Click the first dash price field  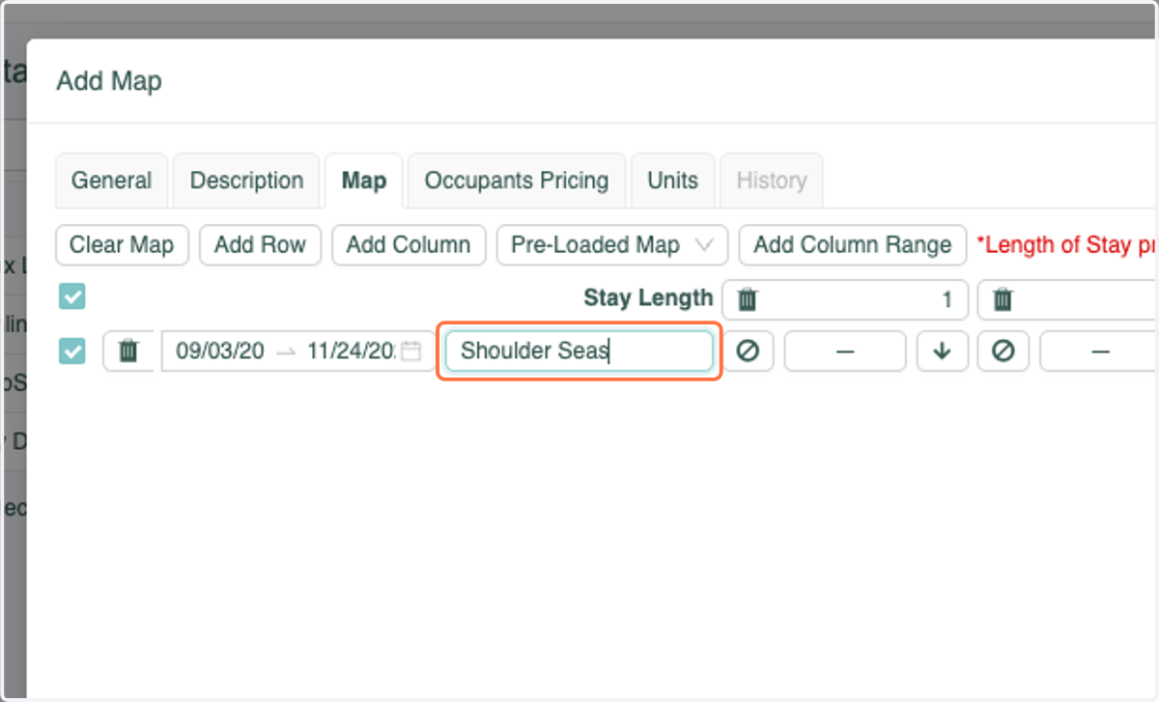pos(845,351)
